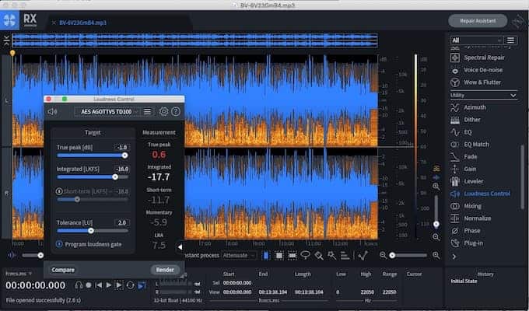Open the Wow & Flutter module
The width and height of the screenshot is (529, 311).
(476, 82)
